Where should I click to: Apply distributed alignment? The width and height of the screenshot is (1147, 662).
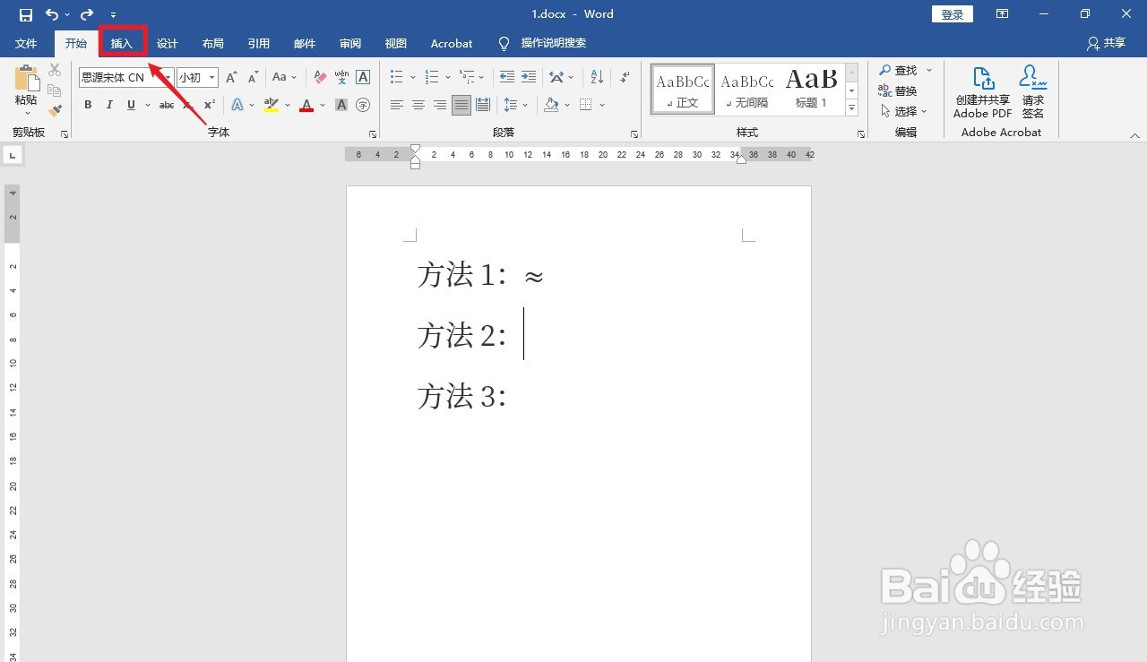click(x=483, y=105)
